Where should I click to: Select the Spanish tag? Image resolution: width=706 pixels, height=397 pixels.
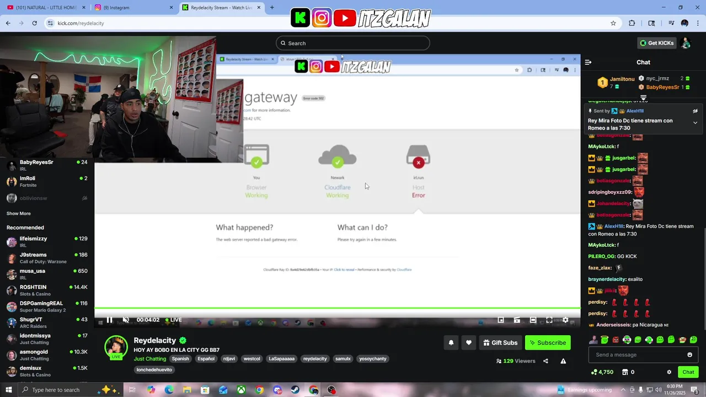pos(180,358)
